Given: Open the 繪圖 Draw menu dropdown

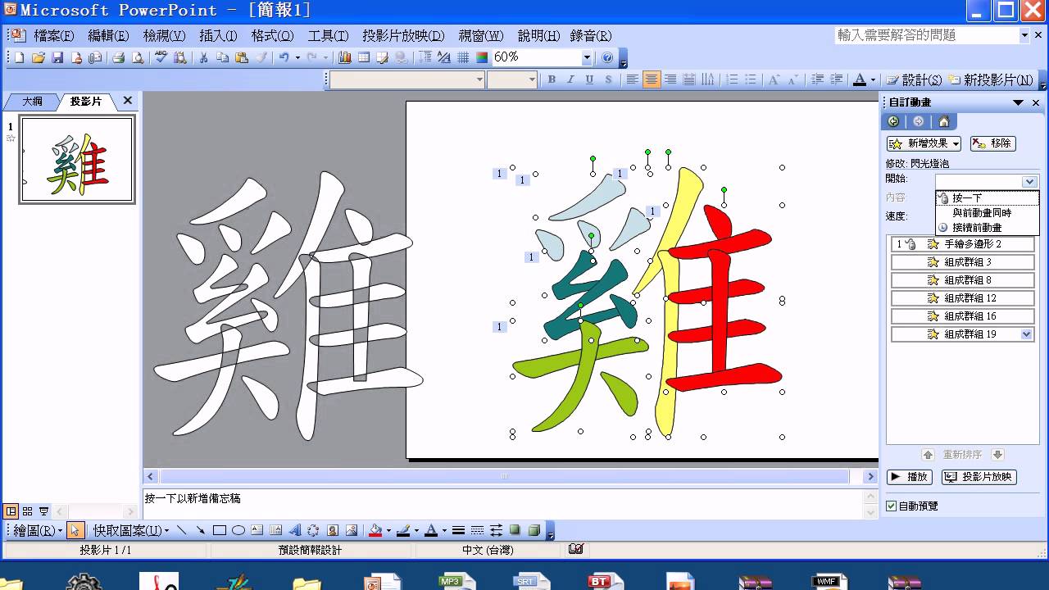Looking at the screenshot, I should pos(38,531).
